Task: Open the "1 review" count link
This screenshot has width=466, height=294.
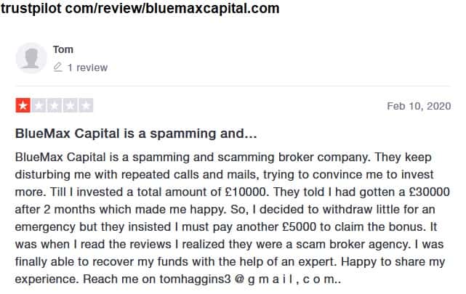Action: coord(87,68)
